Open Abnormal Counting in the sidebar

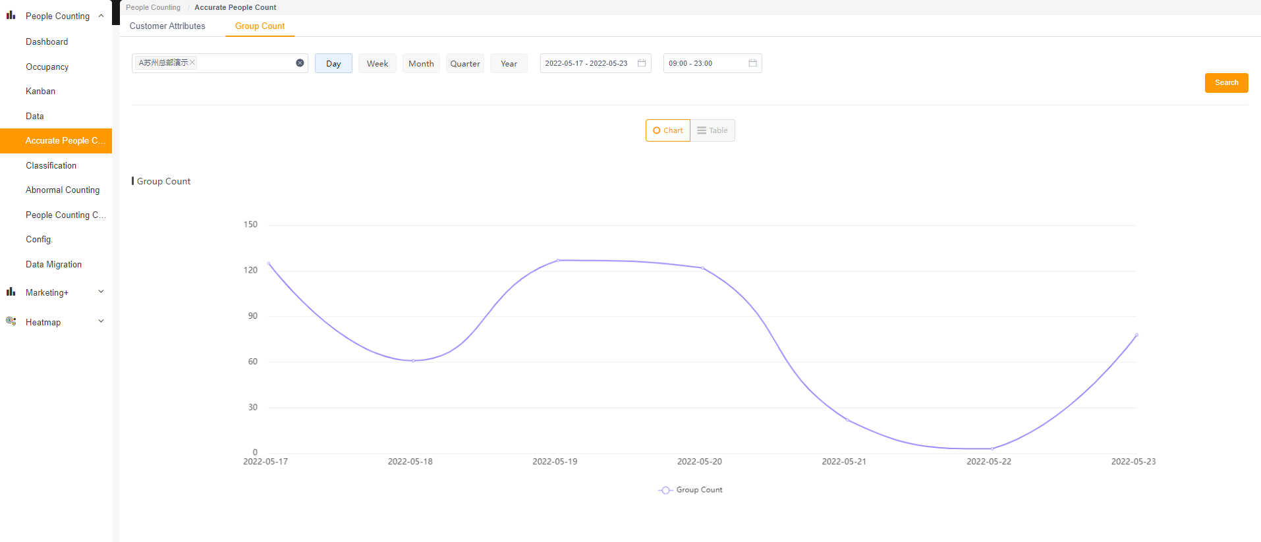click(63, 190)
